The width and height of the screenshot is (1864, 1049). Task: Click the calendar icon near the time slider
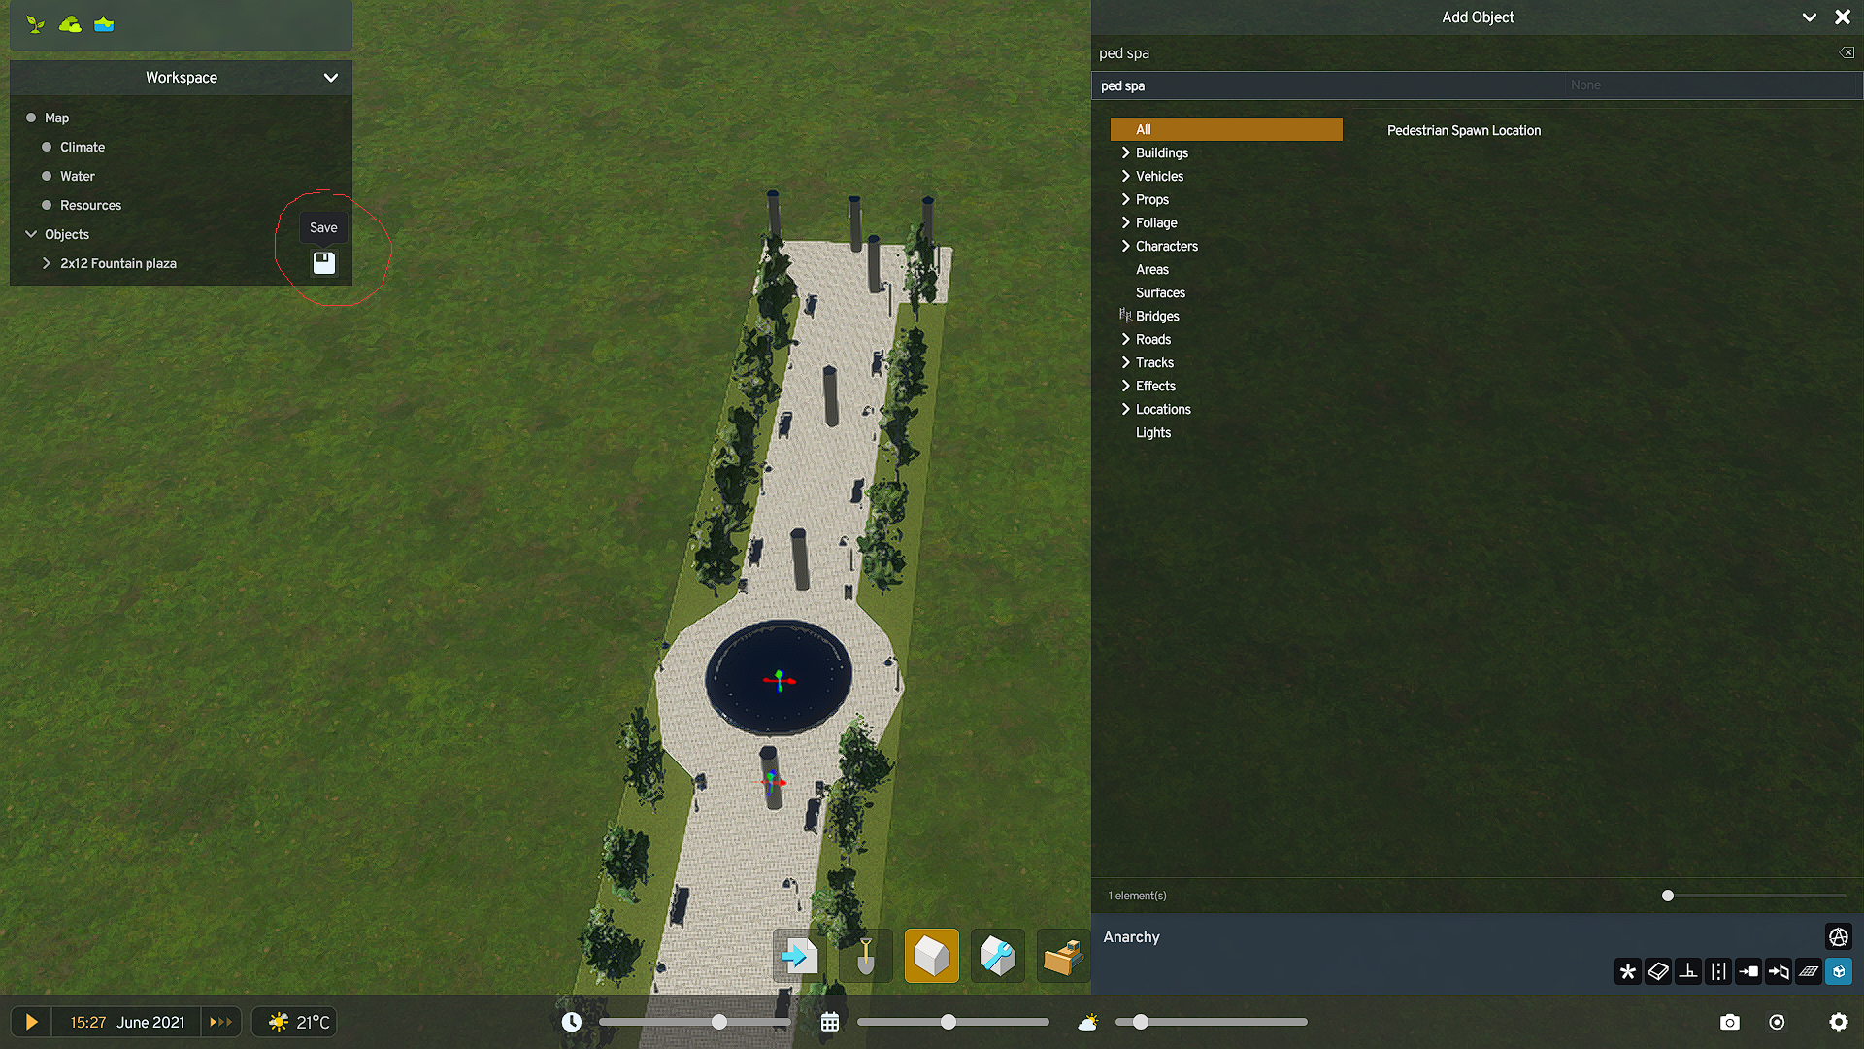830,1021
